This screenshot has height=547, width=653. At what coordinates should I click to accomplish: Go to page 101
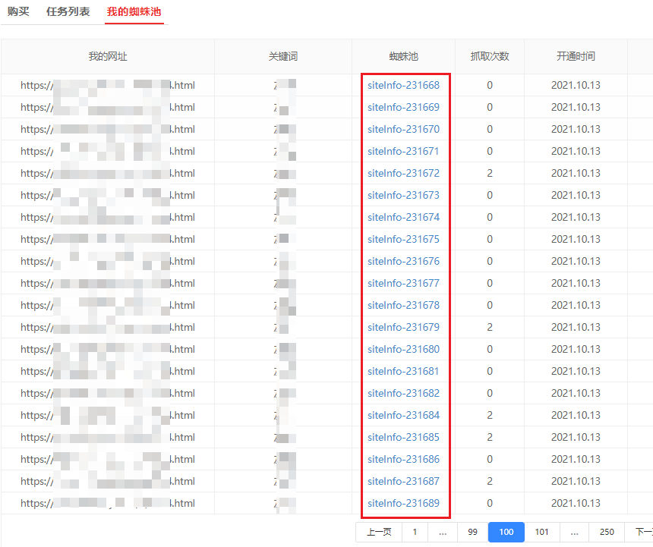coord(541,532)
